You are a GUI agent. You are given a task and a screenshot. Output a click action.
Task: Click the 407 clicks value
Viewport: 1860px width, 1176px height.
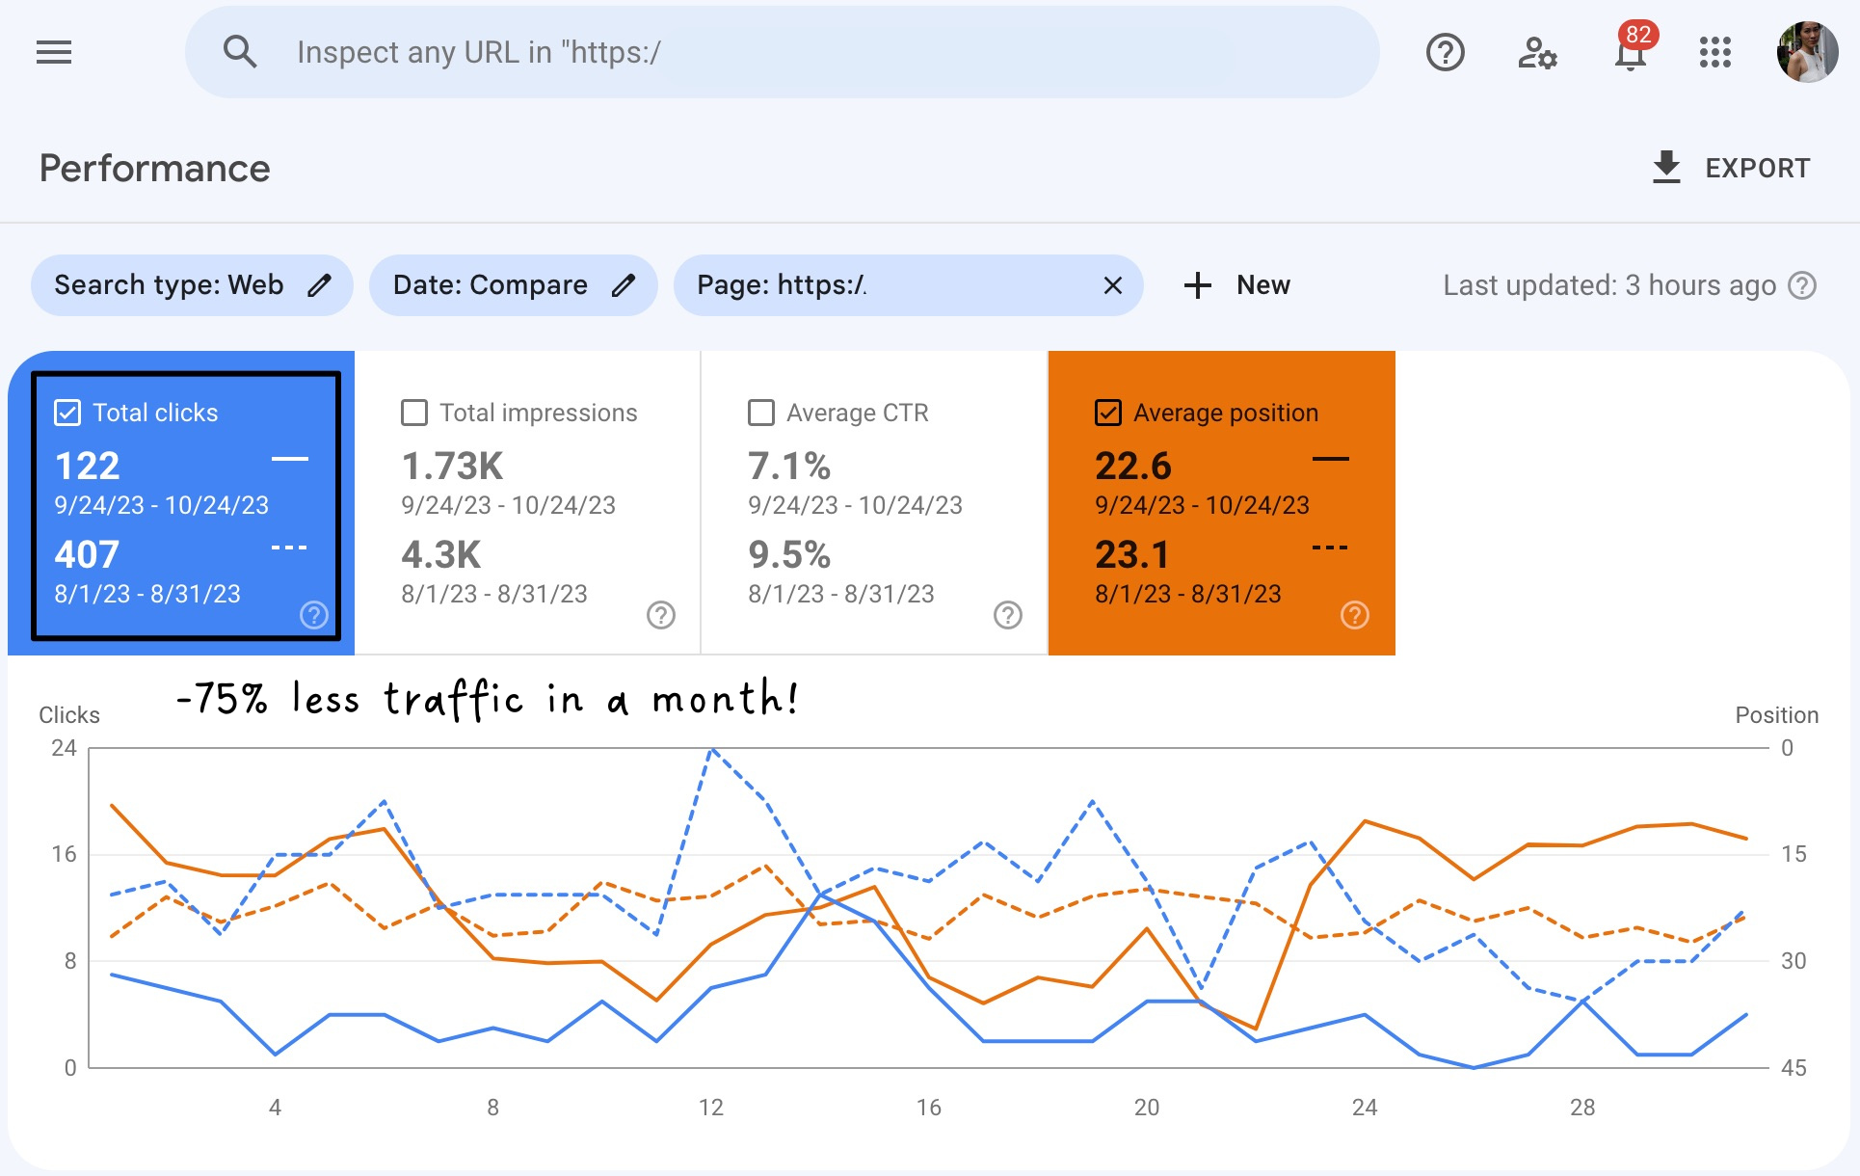coord(88,555)
